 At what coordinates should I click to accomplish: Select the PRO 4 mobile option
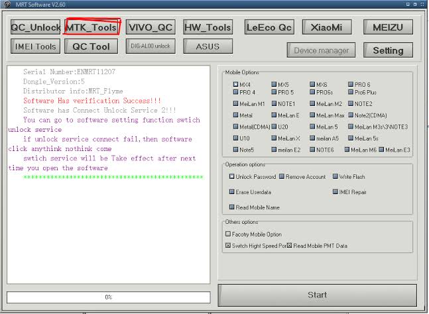click(x=235, y=92)
